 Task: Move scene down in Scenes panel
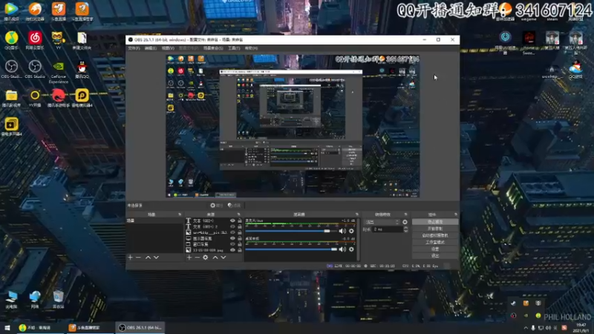[156, 258]
